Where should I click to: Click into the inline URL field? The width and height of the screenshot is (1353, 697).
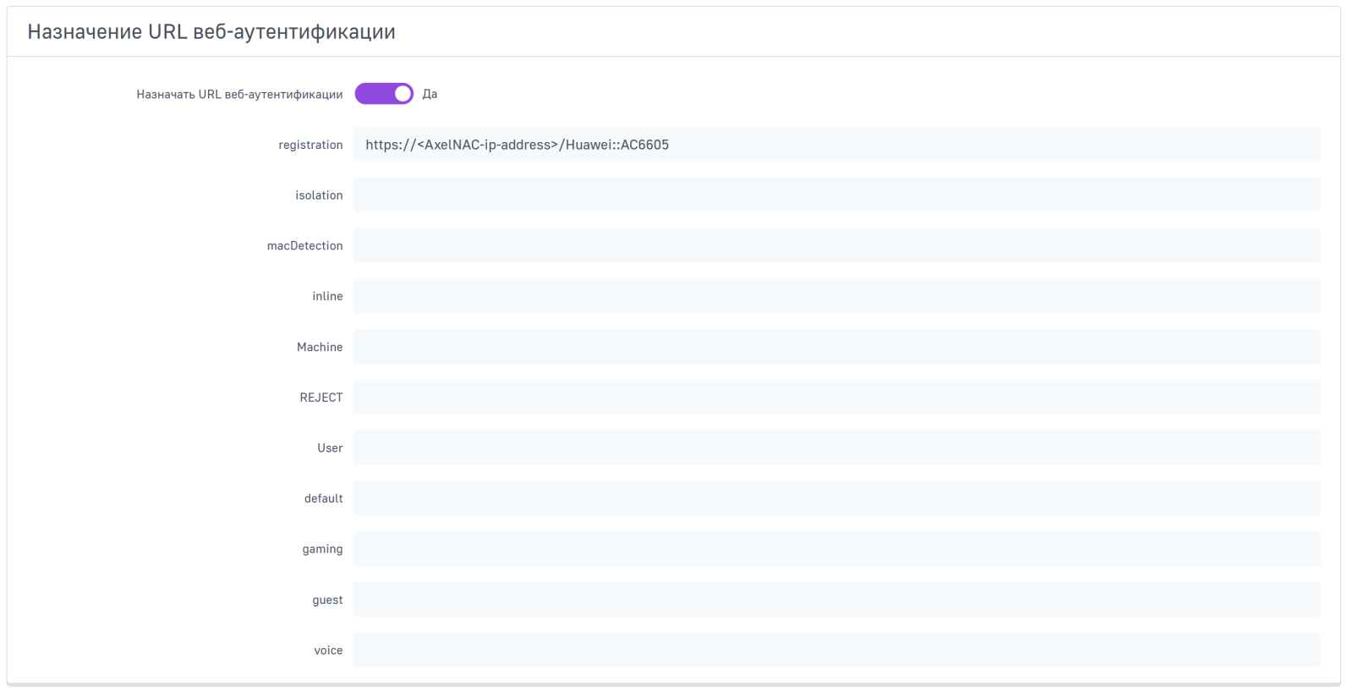835,296
